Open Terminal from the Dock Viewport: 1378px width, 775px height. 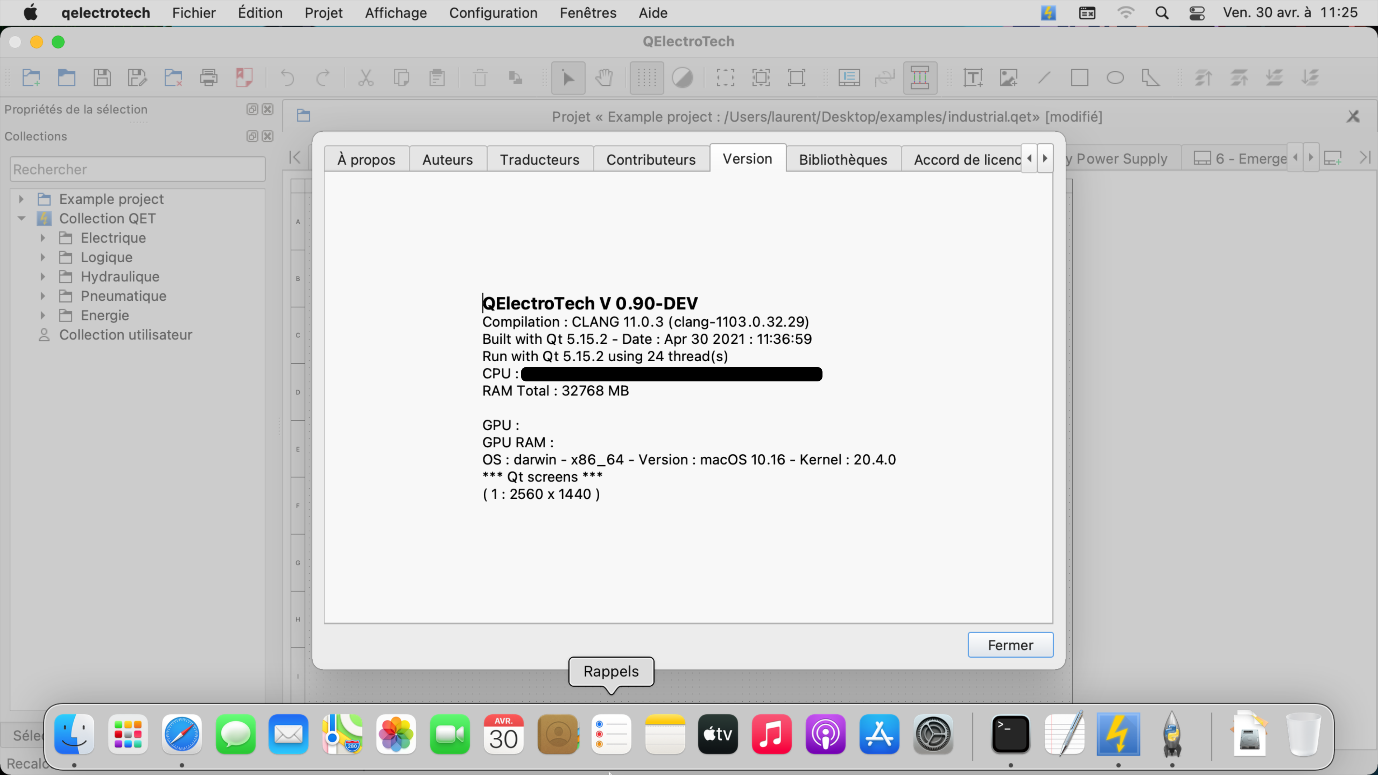1010,734
